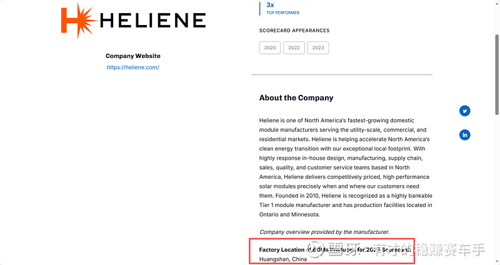Select the 2022 scorecard appearance
This screenshot has width=500, height=265.
coord(294,48)
